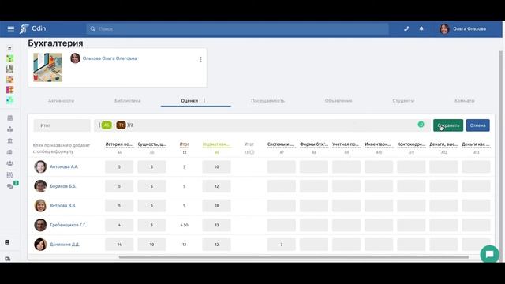Image resolution: width=505 pixels, height=284 pixels.
Task: Click Ветрова В.В. grade cell showing 28
Action: (x=216, y=205)
